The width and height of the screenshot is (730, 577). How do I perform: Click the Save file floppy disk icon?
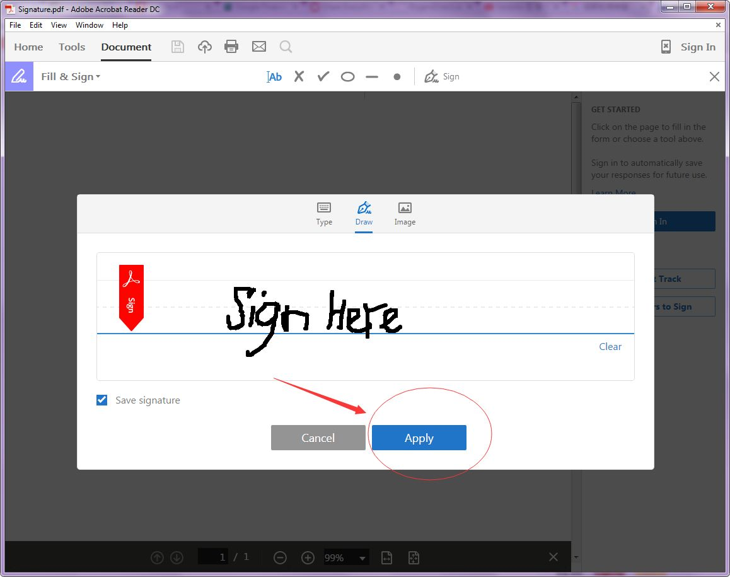pos(177,47)
